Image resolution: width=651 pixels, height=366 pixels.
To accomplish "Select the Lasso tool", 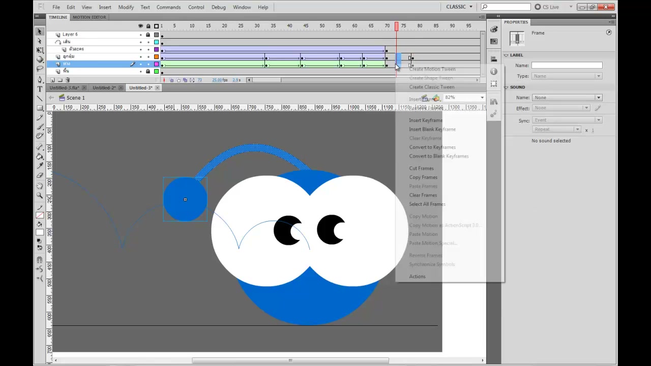I will coord(40,69).
